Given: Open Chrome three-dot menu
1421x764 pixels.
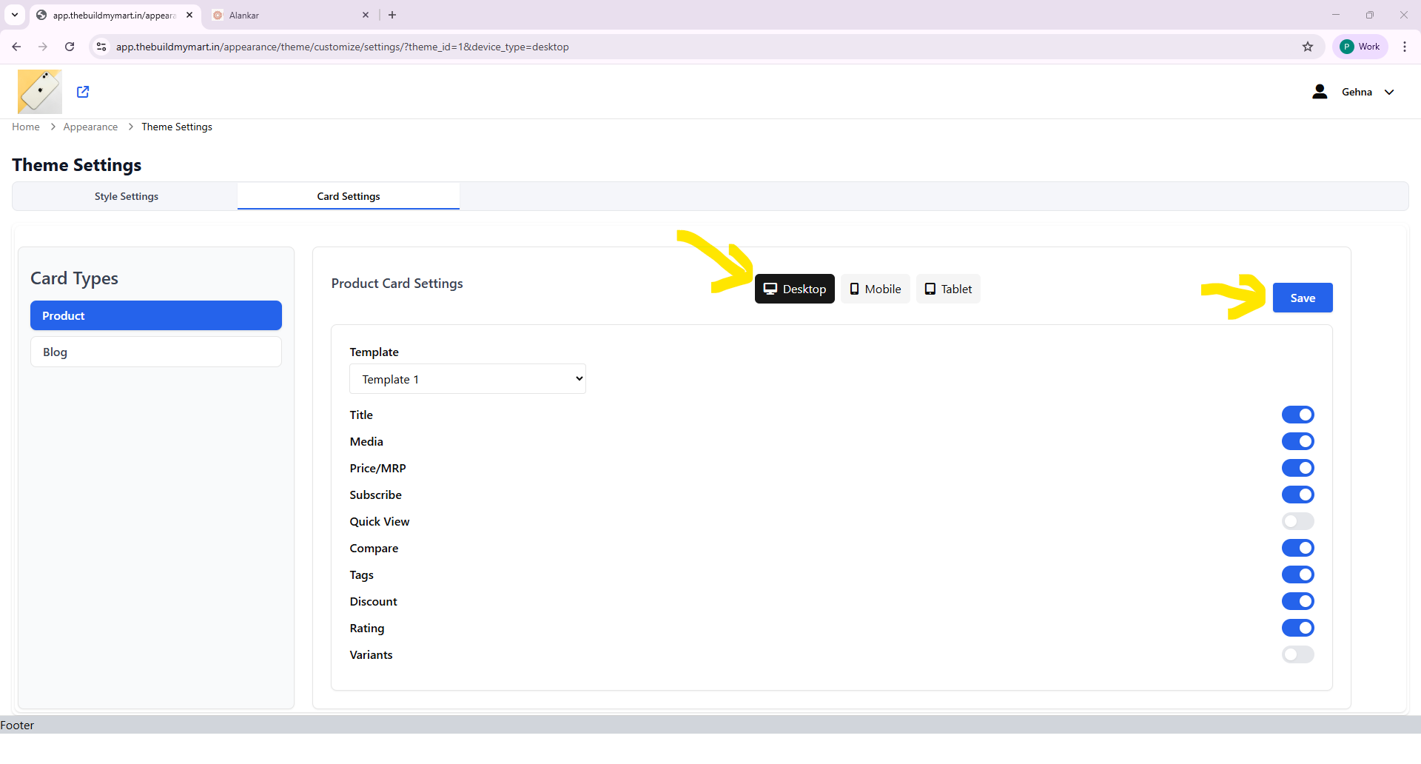Looking at the screenshot, I should 1405,47.
